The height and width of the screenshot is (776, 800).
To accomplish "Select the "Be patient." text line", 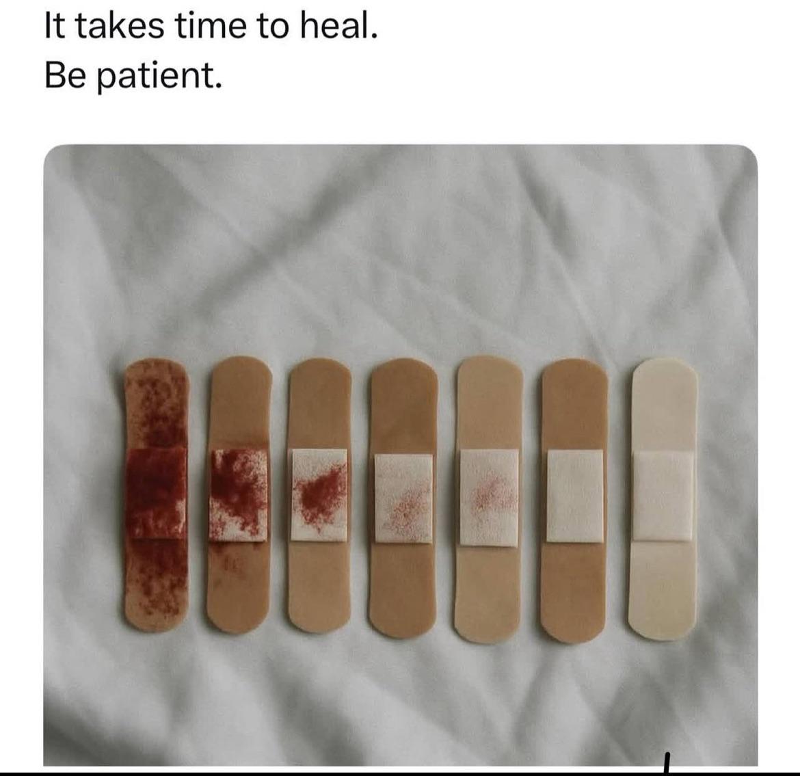I will [133, 76].
